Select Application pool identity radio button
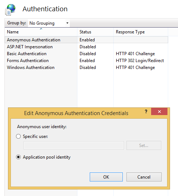 click(x=19, y=157)
